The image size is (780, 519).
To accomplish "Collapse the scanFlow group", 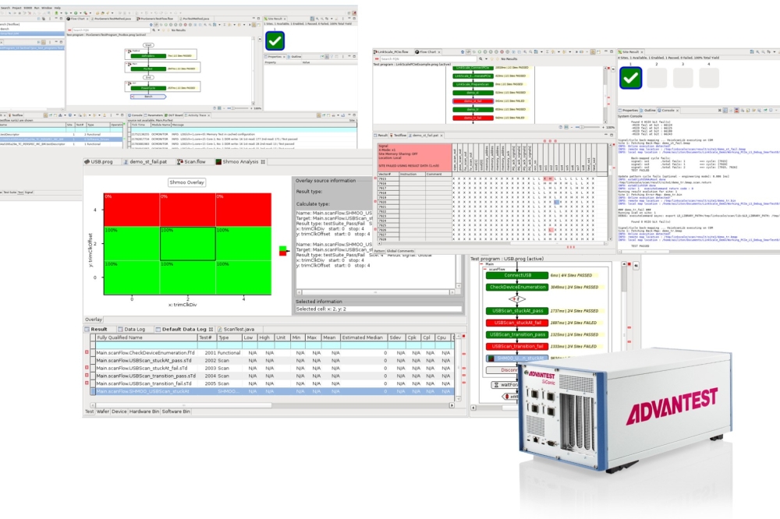I will [485, 269].
